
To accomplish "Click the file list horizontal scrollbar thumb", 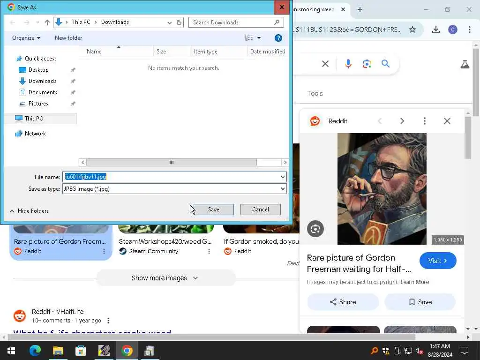I will [x=172, y=162].
